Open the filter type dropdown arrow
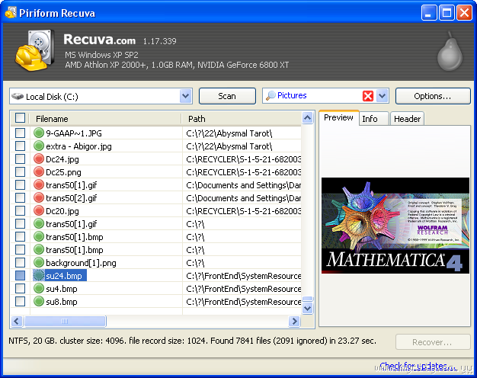 click(x=383, y=96)
